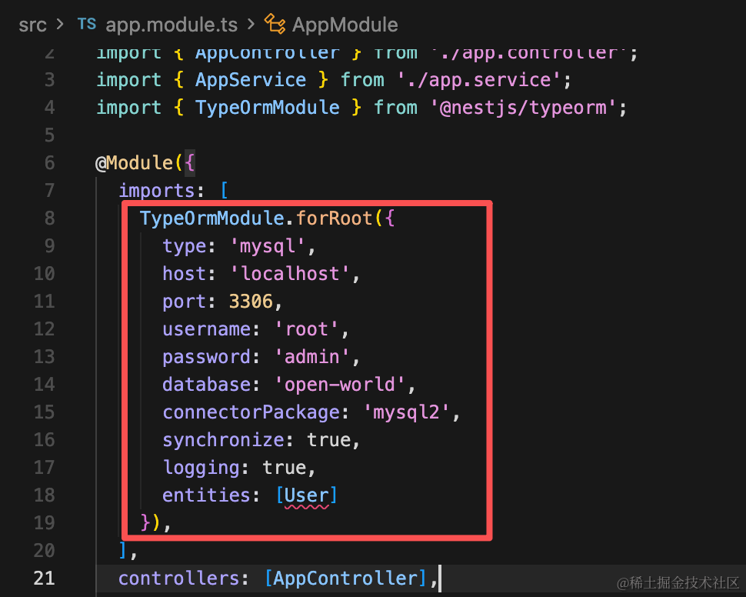Open the app.module.ts breadcrumb item

[172, 25]
